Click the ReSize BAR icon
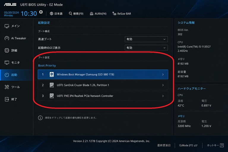The image size is (228, 152). pos(114,14)
